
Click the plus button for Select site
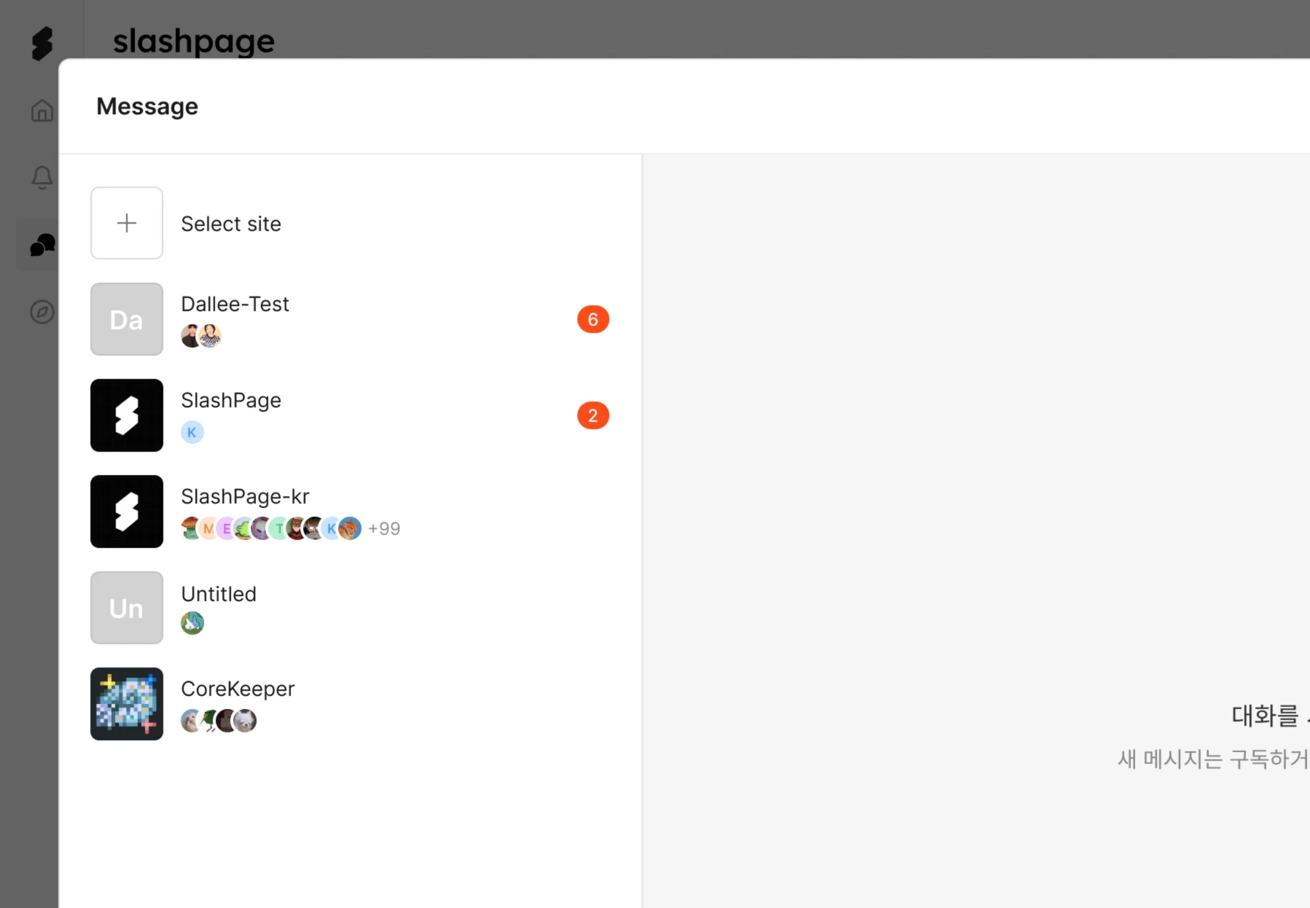point(127,223)
